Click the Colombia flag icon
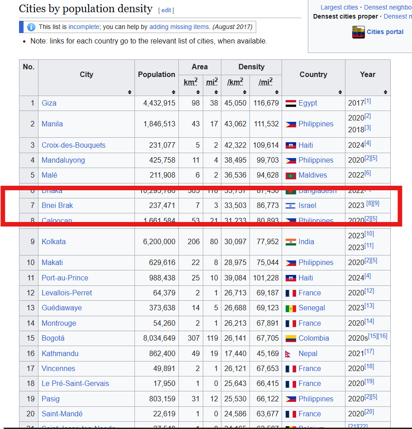Viewport: 412px width, 429px height. (291, 338)
